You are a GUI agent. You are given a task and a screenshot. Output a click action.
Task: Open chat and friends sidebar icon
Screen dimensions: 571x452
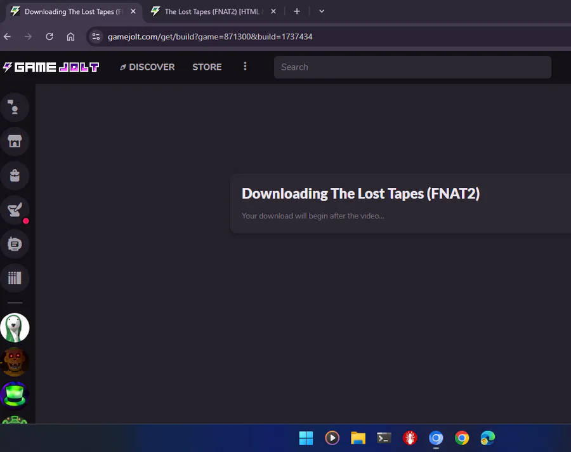[x=15, y=107]
